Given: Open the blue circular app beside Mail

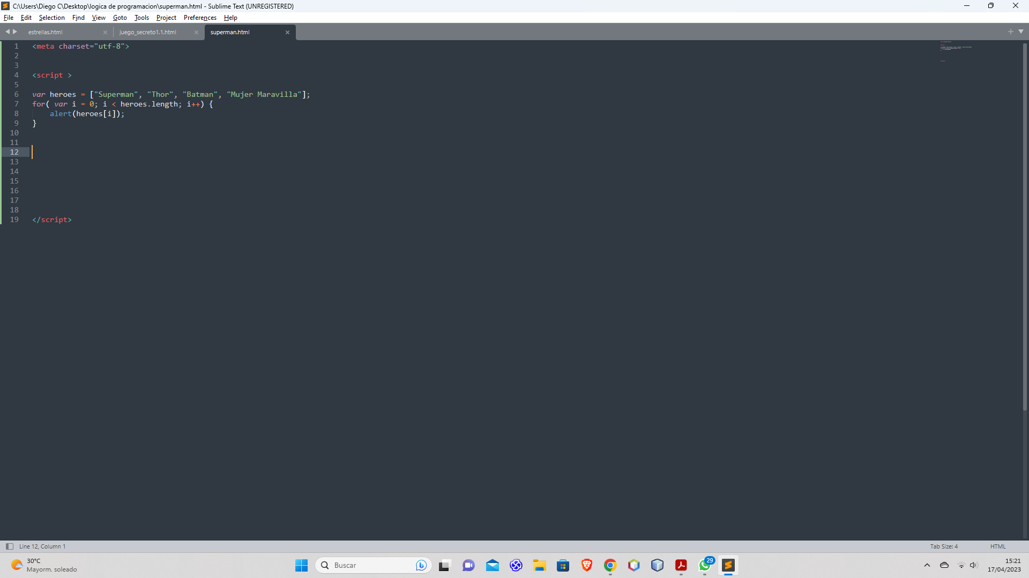Looking at the screenshot, I should [516, 565].
